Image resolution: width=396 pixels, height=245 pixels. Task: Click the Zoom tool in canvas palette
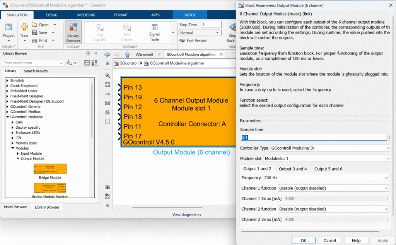click(108, 75)
